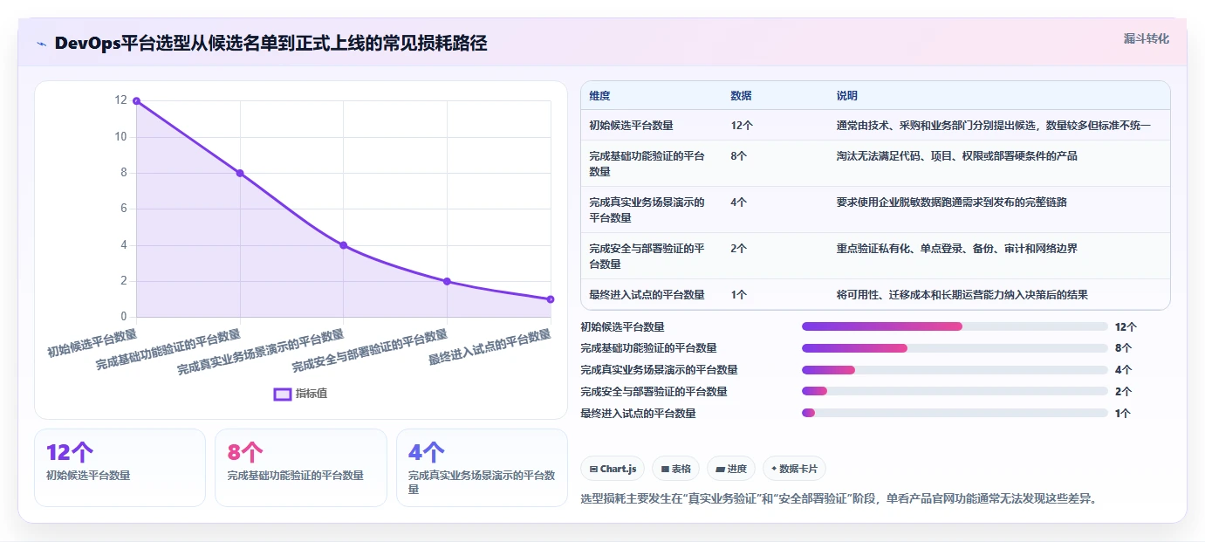The image size is (1205, 542).
Task: Click the description starting 重点验证私有化
Action: coord(956,249)
